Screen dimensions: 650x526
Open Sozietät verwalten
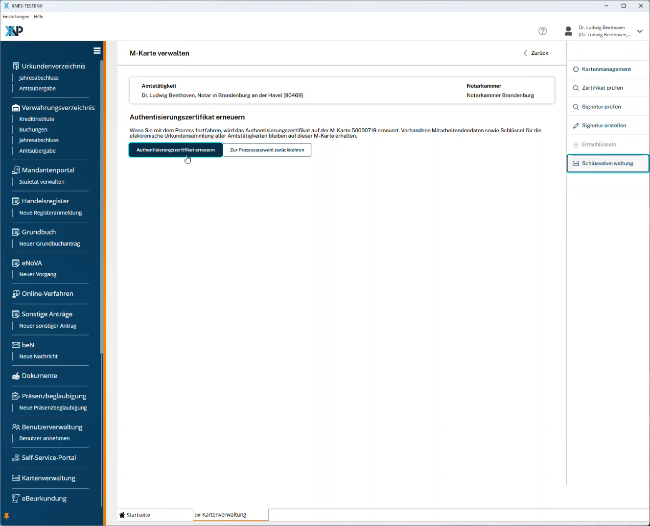(x=42, y=182)
